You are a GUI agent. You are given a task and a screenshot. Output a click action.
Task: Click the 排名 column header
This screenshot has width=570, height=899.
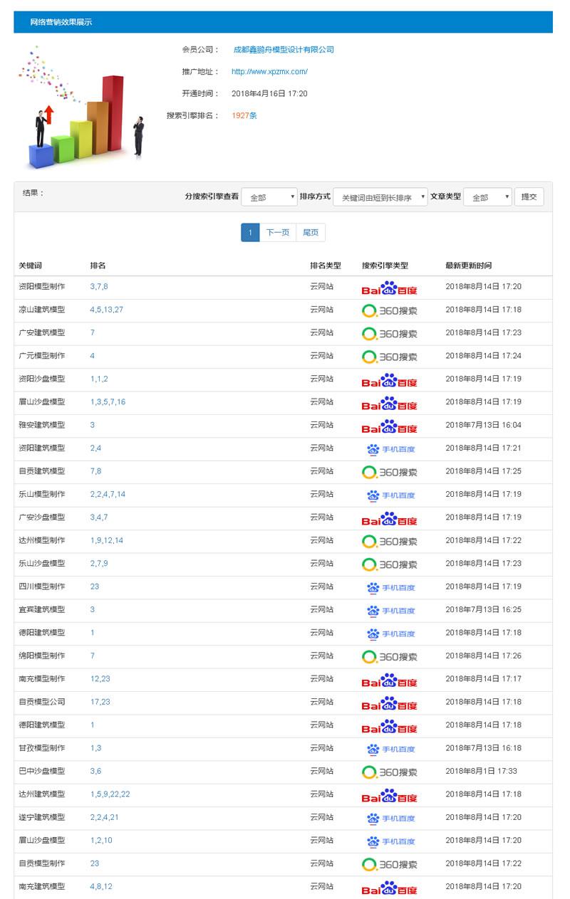[x=98, y=266]
